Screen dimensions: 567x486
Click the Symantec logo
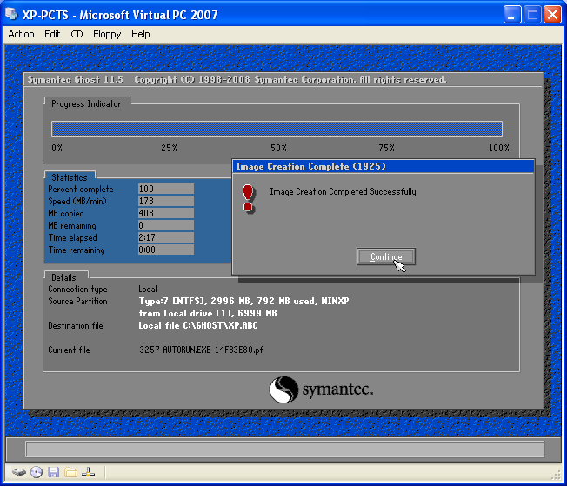coord(321,389)
